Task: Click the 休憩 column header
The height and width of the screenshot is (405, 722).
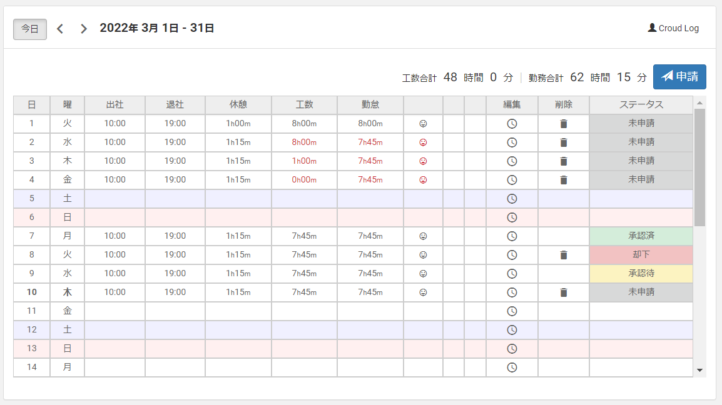Action: [x=238, y=105]
